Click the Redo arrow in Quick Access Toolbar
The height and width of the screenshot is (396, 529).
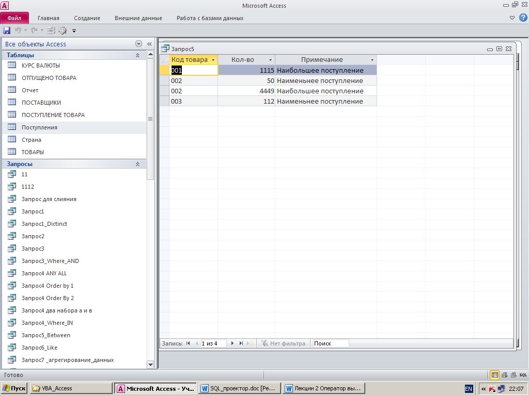[x=34, y=30]
